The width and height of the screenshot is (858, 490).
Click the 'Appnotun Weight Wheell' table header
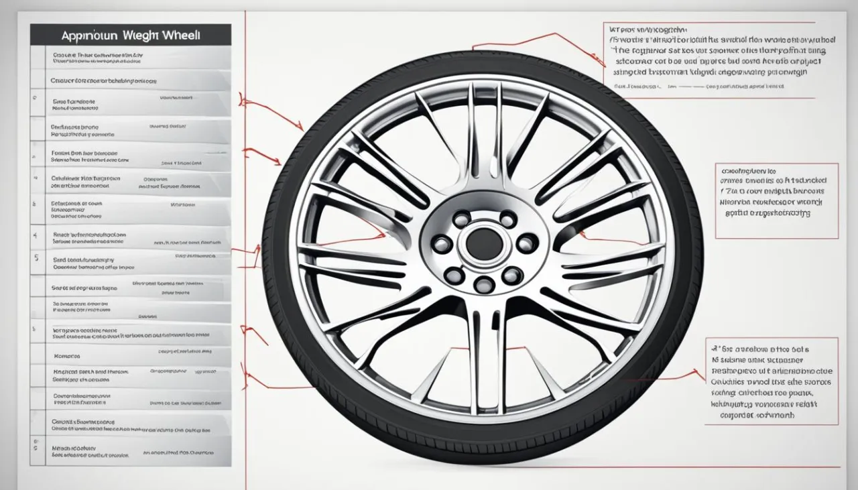click(x=131, y=35)
